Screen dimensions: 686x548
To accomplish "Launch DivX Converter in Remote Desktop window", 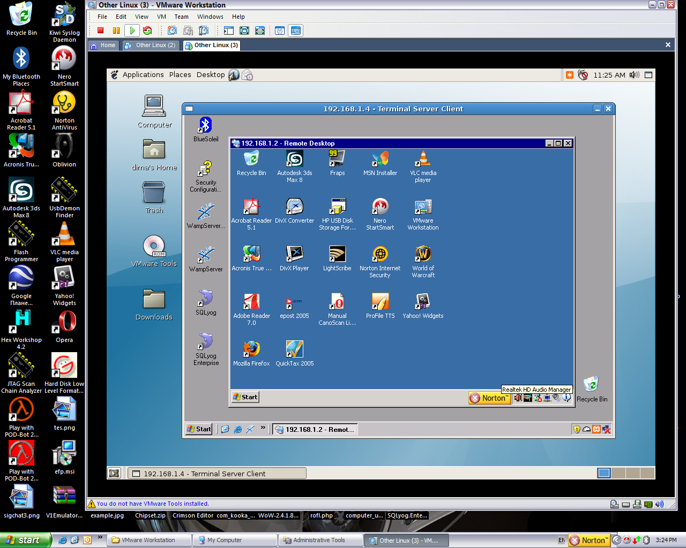I will (x=294, y=210).
